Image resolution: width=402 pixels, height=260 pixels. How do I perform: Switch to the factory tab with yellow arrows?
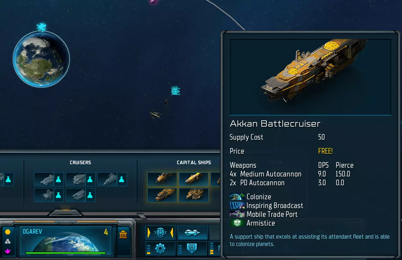pyautogui.click(x=160, y=233)
